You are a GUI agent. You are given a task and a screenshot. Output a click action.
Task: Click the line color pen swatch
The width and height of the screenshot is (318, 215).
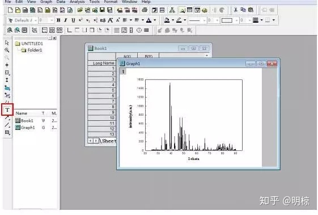179,20
